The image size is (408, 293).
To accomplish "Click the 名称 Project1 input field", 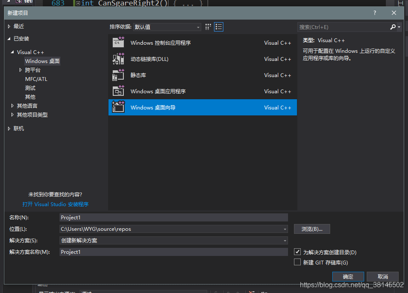I will pyautogui.click(x=174, y=218).
